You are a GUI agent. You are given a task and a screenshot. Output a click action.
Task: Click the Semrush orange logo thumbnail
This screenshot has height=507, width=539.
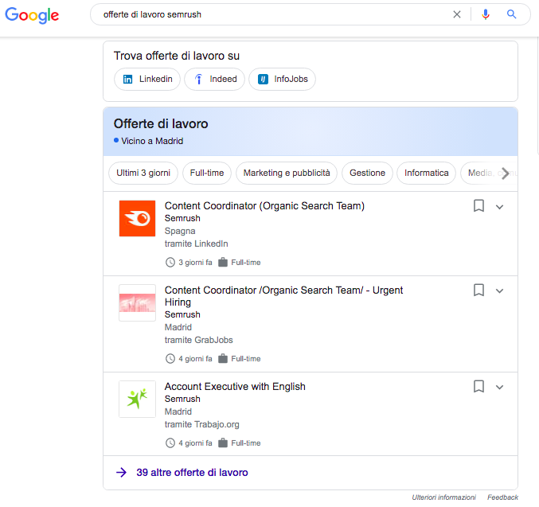137,219
